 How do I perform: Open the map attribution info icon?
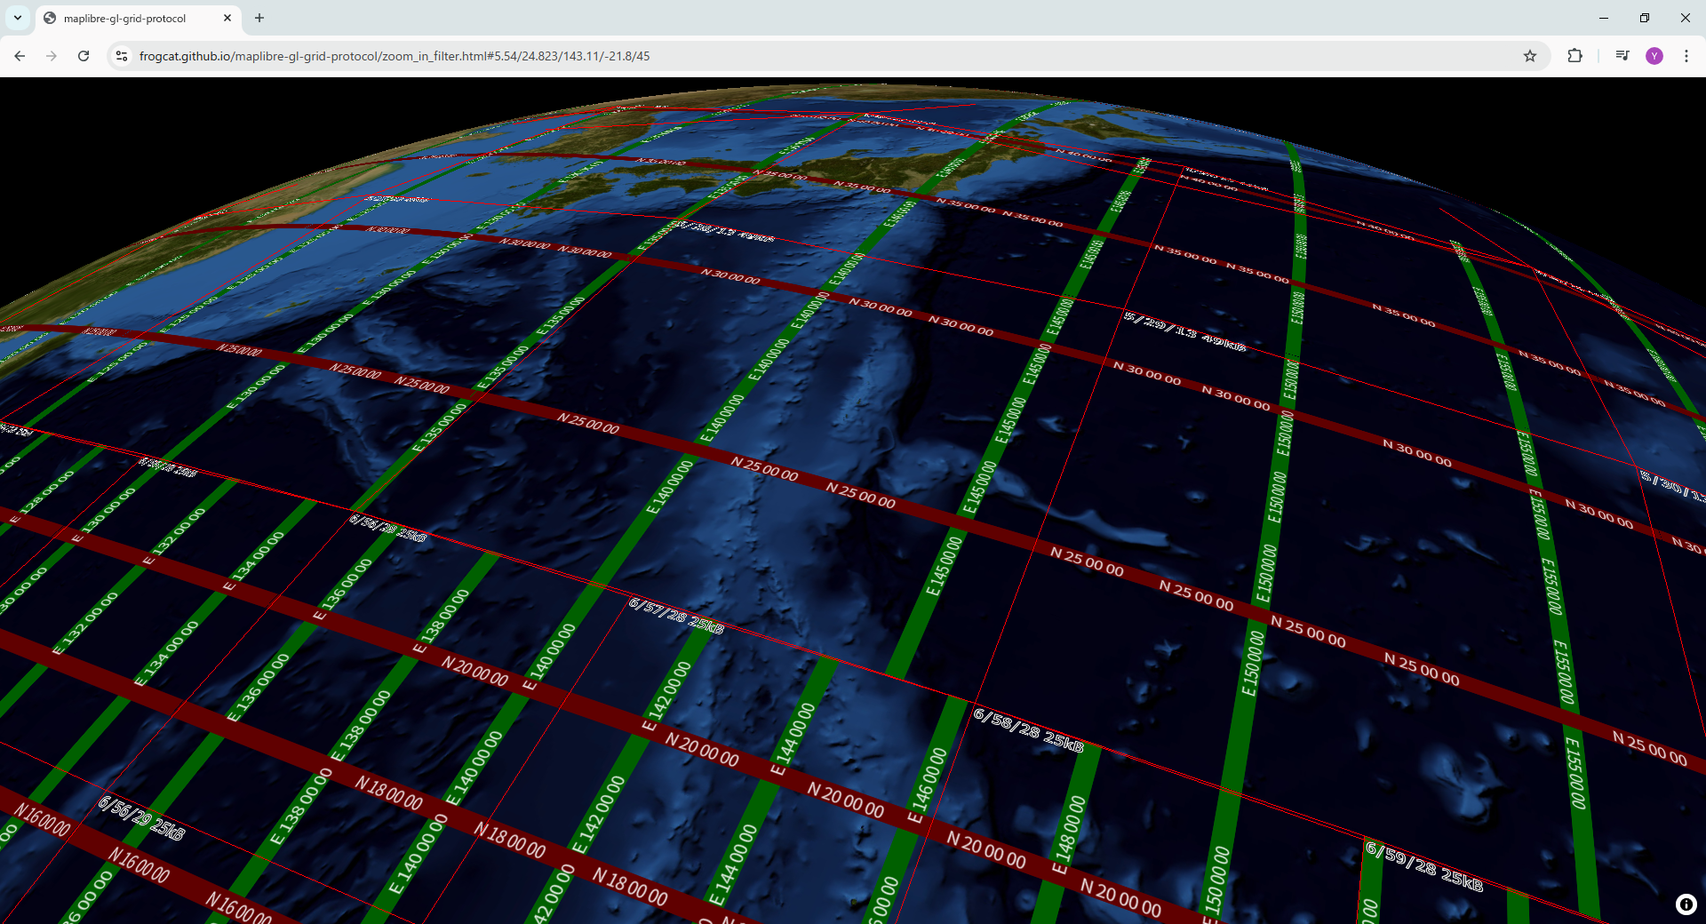(x=1686, y=904)
